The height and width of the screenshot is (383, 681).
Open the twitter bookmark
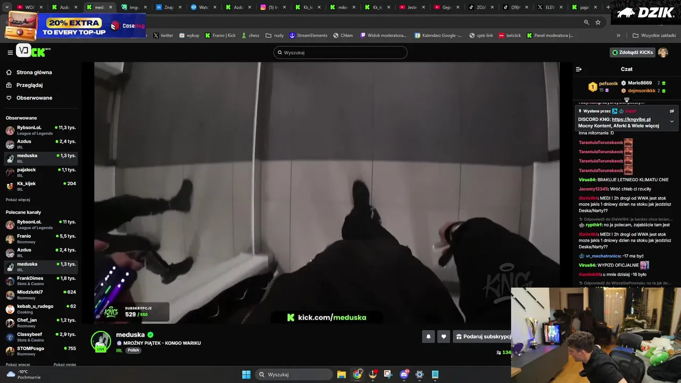163,36
